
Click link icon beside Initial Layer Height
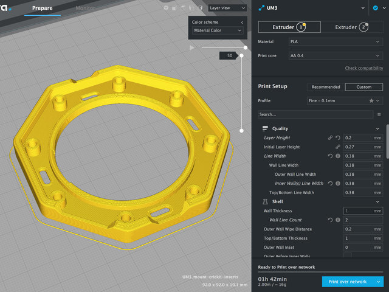point(339,147)
